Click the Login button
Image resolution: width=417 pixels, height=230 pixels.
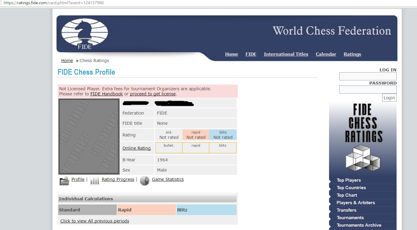coord(389,98)
